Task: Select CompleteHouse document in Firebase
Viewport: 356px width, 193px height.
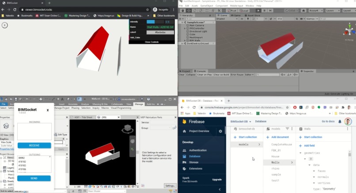Action: click(281, 144)
